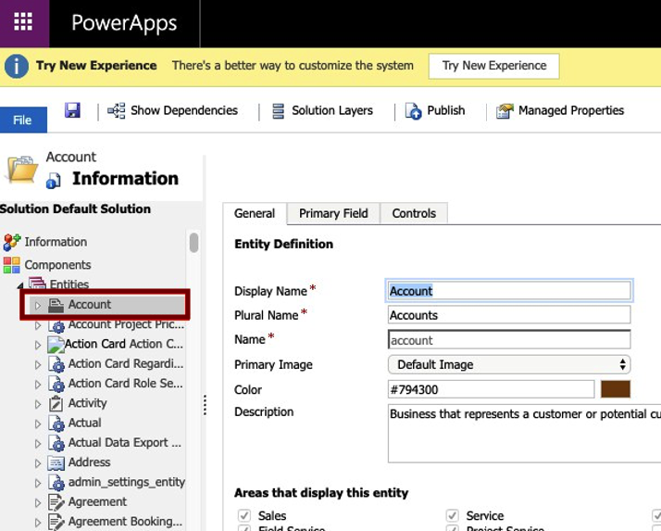Image resolution: width=661 pixels, height=531 pixels.
Task: Click the Account entity icon
Action: [x=56, y=305]
